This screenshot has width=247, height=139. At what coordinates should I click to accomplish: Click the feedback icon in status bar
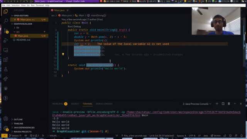236,136
